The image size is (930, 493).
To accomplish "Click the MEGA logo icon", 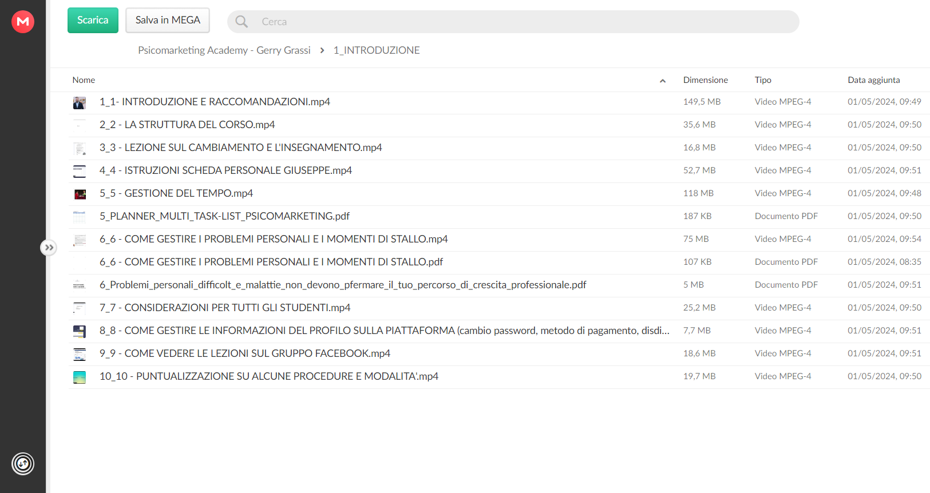I will click(23, 22).
